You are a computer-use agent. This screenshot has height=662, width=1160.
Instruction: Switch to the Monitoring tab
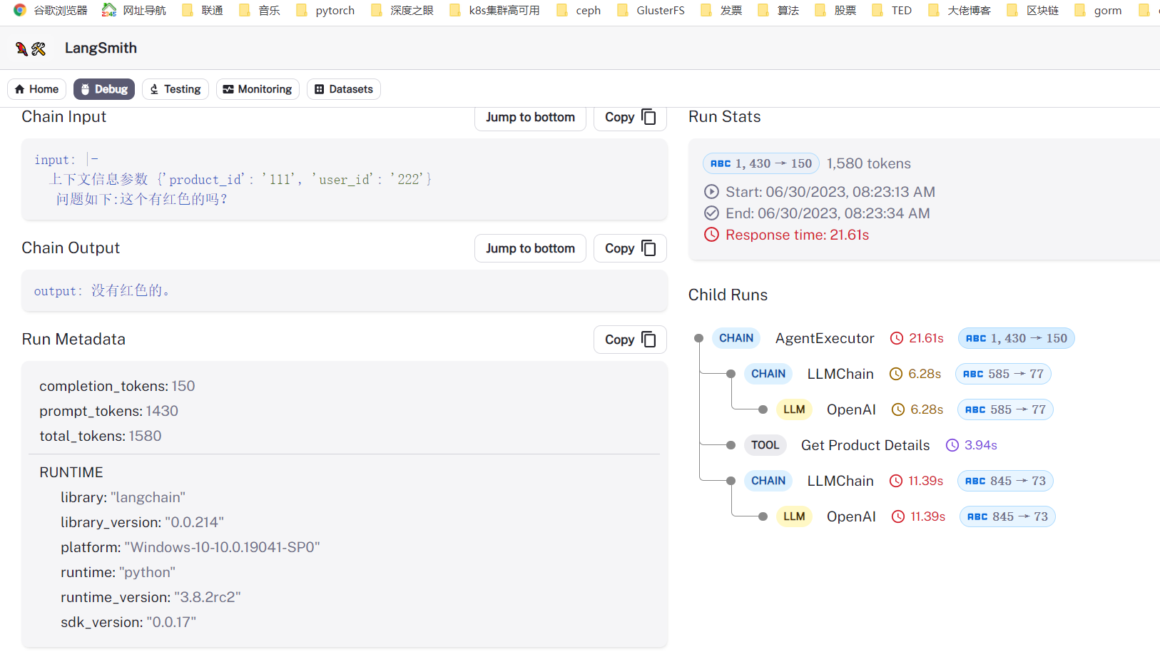coord(258,88)
